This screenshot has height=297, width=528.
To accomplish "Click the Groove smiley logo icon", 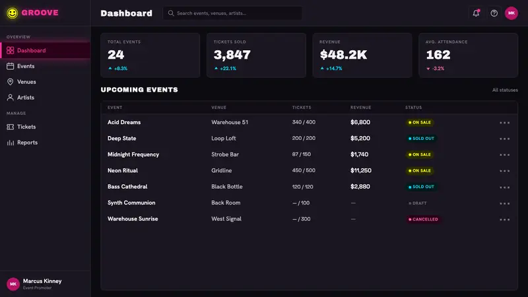I will [13, 13].
